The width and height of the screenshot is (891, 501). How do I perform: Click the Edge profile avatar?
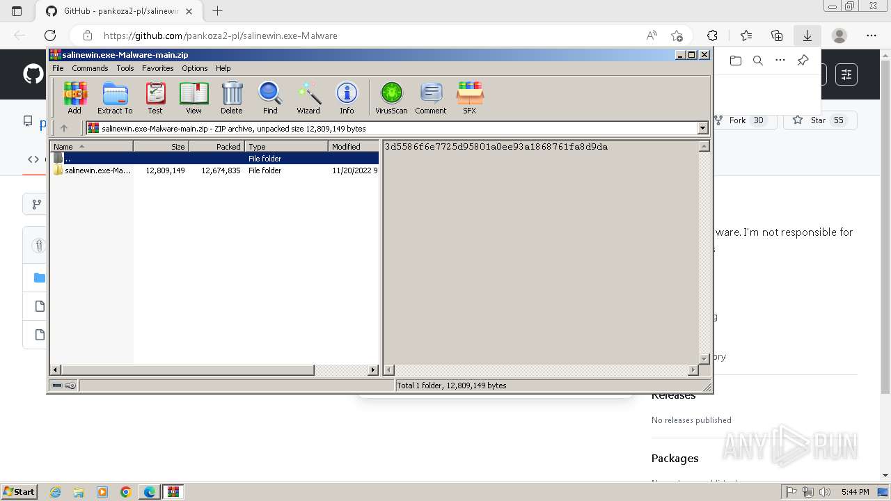click(839, 35)
